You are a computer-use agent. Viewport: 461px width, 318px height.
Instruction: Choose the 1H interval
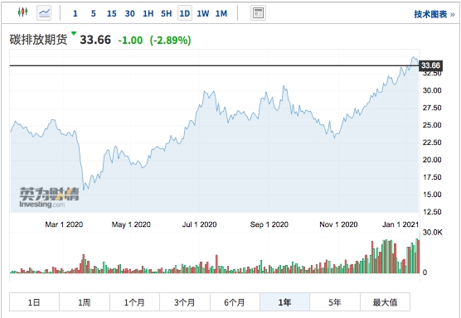pyautogui.click(x=148, y=13)
